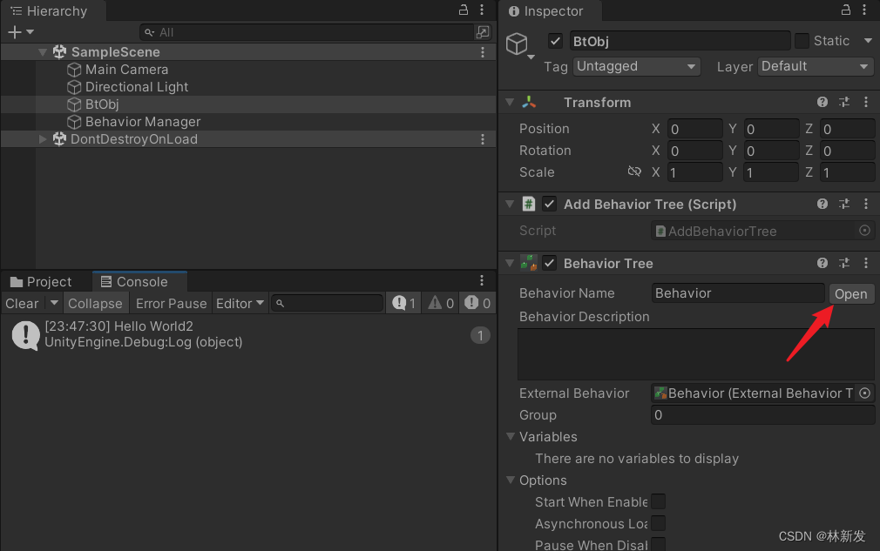Open Add Behavior Tree menu dots
The image size is (880, 551).
pos(866,204)
